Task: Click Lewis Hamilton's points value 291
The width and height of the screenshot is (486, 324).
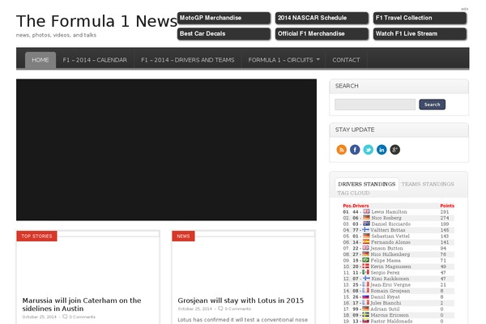Action: tap(445, 211)
